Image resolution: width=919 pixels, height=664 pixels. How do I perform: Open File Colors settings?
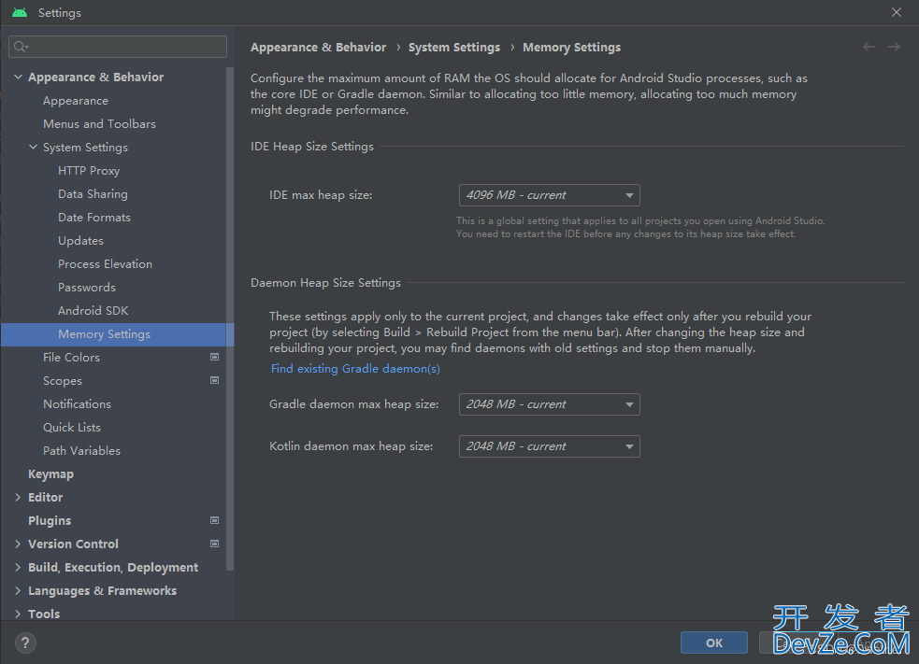click(x=71, y=357)
